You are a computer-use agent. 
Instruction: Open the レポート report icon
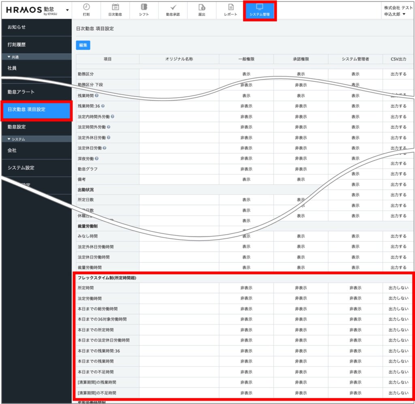point(231,7)
